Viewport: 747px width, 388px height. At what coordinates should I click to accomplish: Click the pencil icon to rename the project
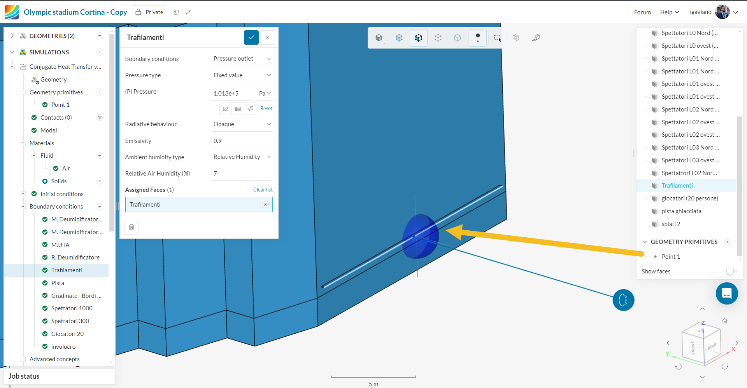(x=189, y=12)
